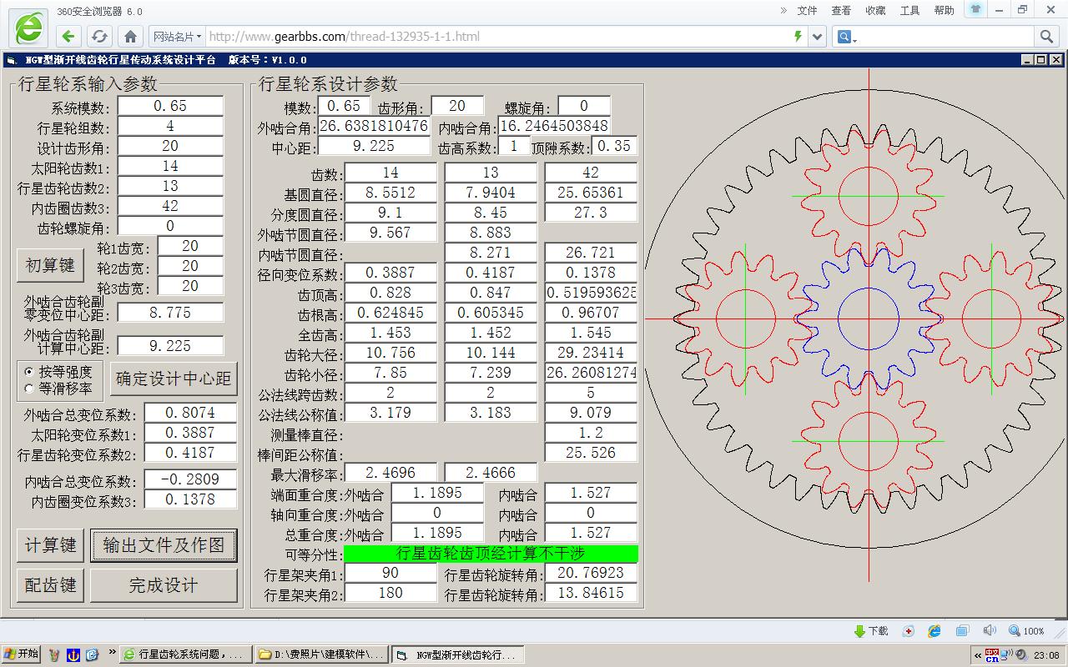Viewport: 1068px width, 667px height.
Task: Click the 计算键 button
Action: tap(50, 545)
